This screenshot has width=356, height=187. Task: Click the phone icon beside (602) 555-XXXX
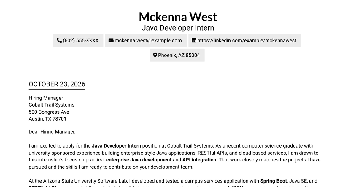click(59, 40)
